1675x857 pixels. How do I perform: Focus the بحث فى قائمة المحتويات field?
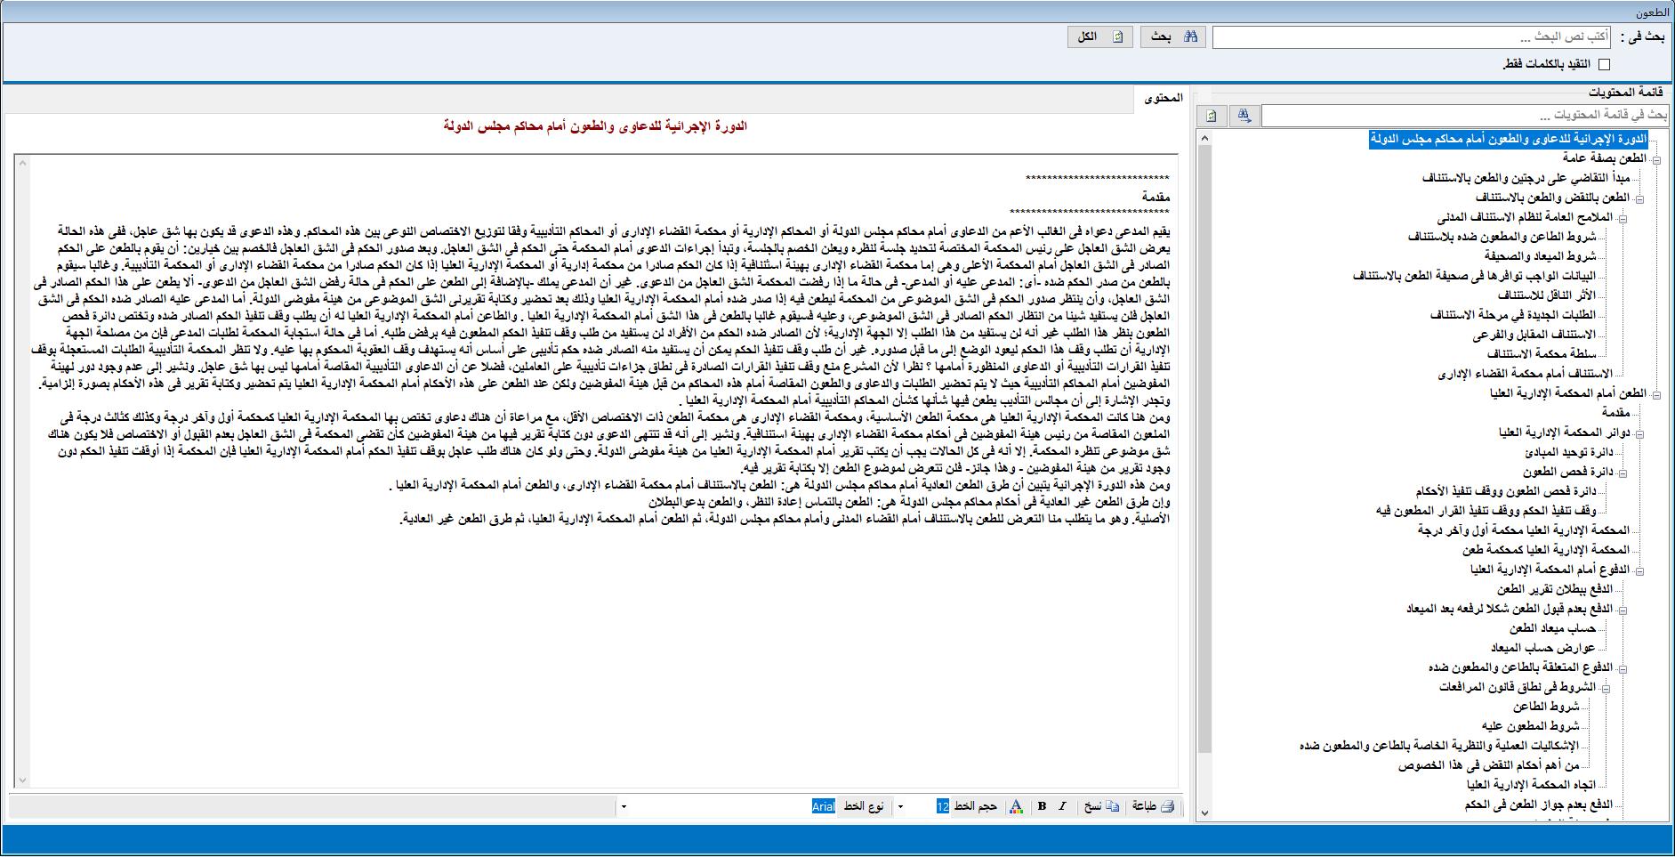coord(1465,115)
